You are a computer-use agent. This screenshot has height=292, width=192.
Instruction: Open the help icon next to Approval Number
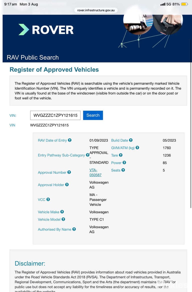point(69,172)
